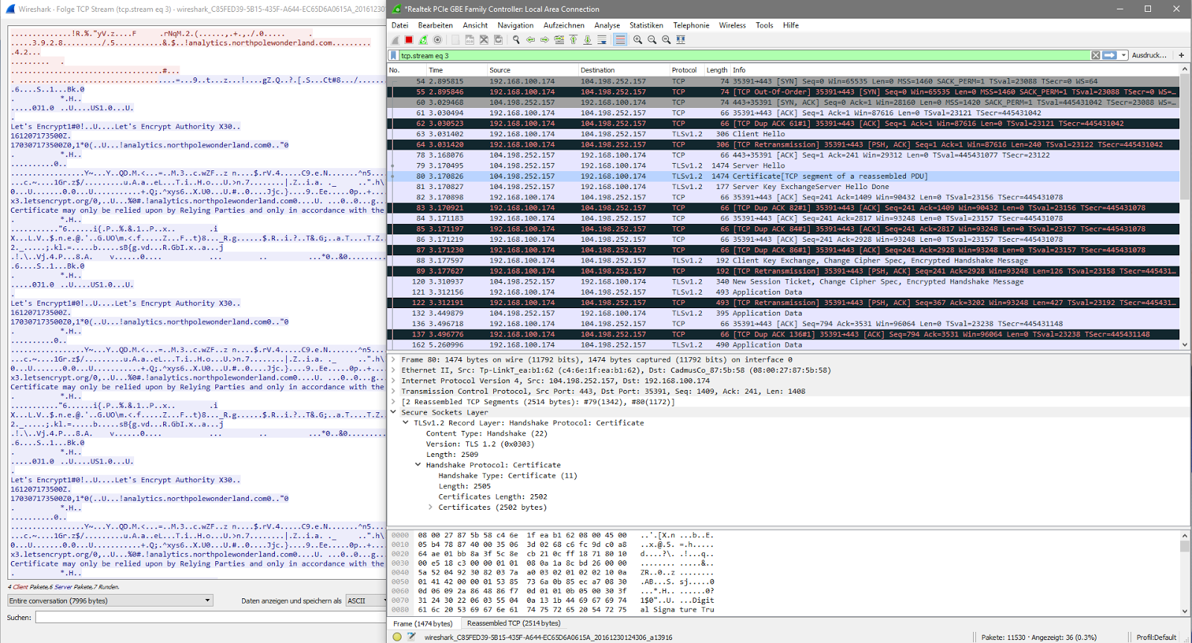This screenshot has height=643, width=1192.
Task: Sort packet list by Protocol column
Action: click(684, 70)
